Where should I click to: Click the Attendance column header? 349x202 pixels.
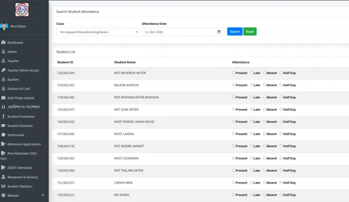pyautogui.click(x=241, y=62)
